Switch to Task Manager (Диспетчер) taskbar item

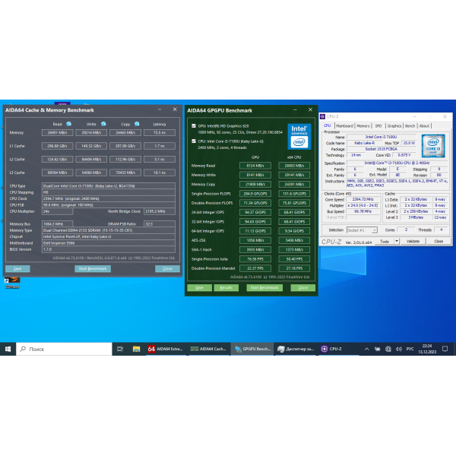(296, 349)
